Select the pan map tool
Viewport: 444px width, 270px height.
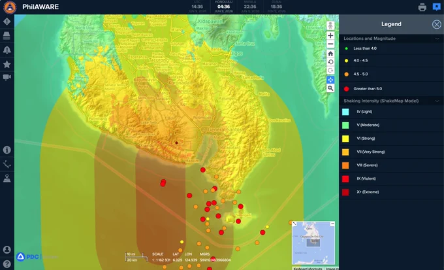[330, 80]
